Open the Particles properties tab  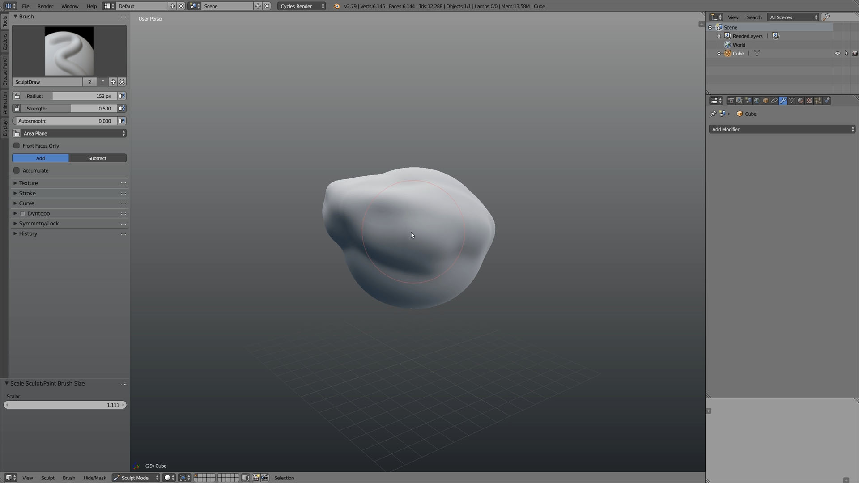pyautogui.click(x=818, y=101)
